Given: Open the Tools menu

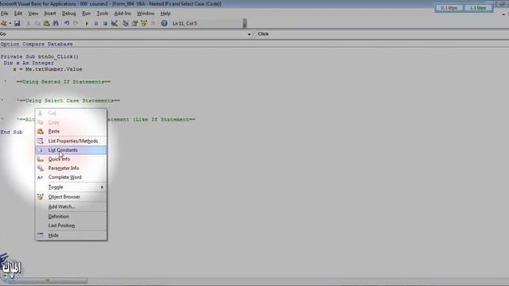Looking at the screenshot, I should [x=103, y=14].
